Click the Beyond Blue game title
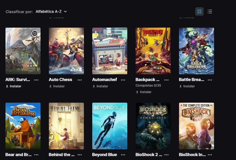This screenshot has width=236, height=160. [105, 155]
